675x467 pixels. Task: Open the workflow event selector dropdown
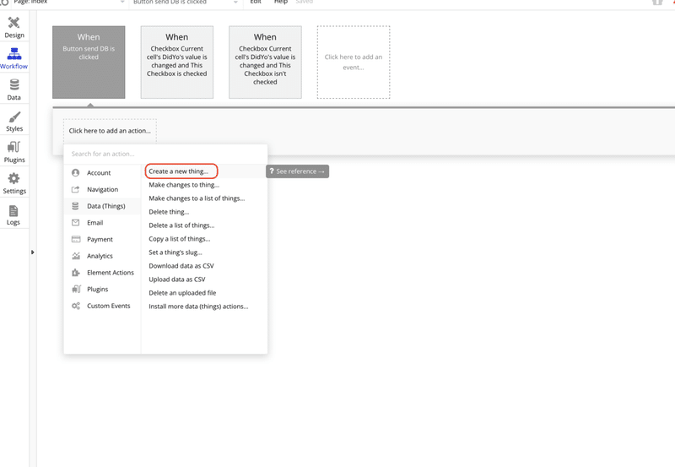point(185,3)
